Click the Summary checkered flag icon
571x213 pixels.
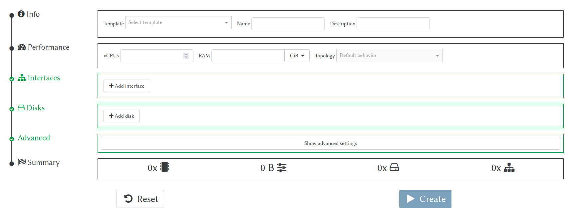22,162
